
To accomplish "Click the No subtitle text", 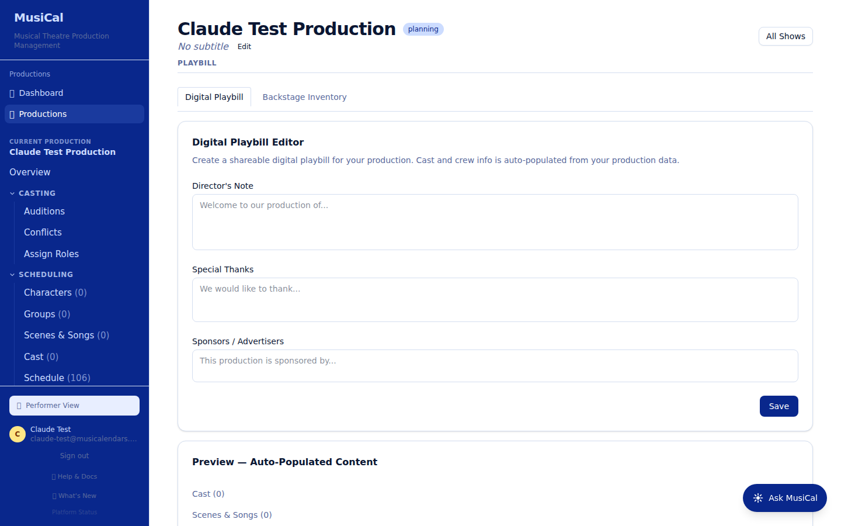I will click(x=203, y=47).
